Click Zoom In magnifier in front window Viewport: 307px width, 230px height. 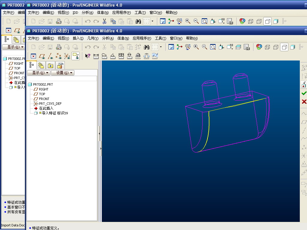pyautogui.click(x=196, y=47)
